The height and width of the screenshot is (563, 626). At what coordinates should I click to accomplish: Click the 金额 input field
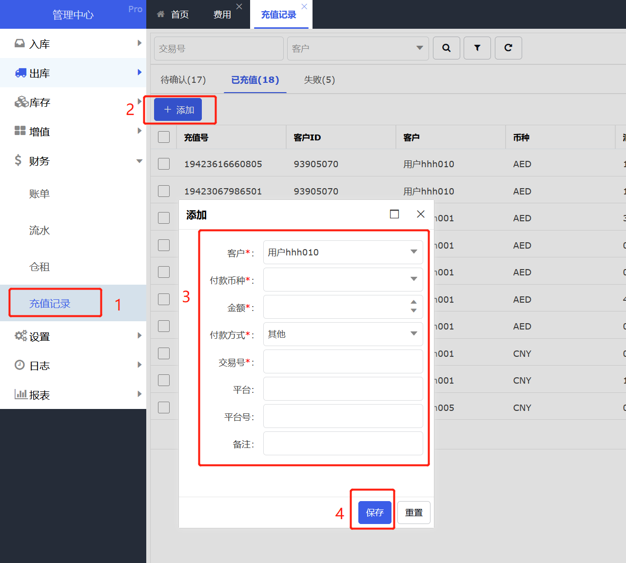coord(343,307)
